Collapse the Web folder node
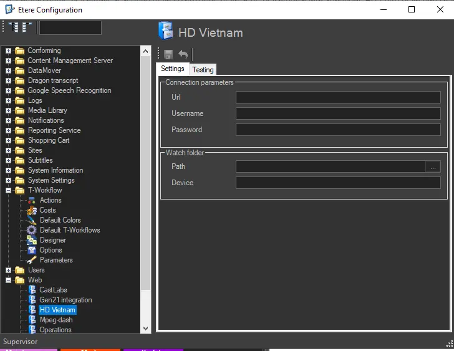 (9, 280)
